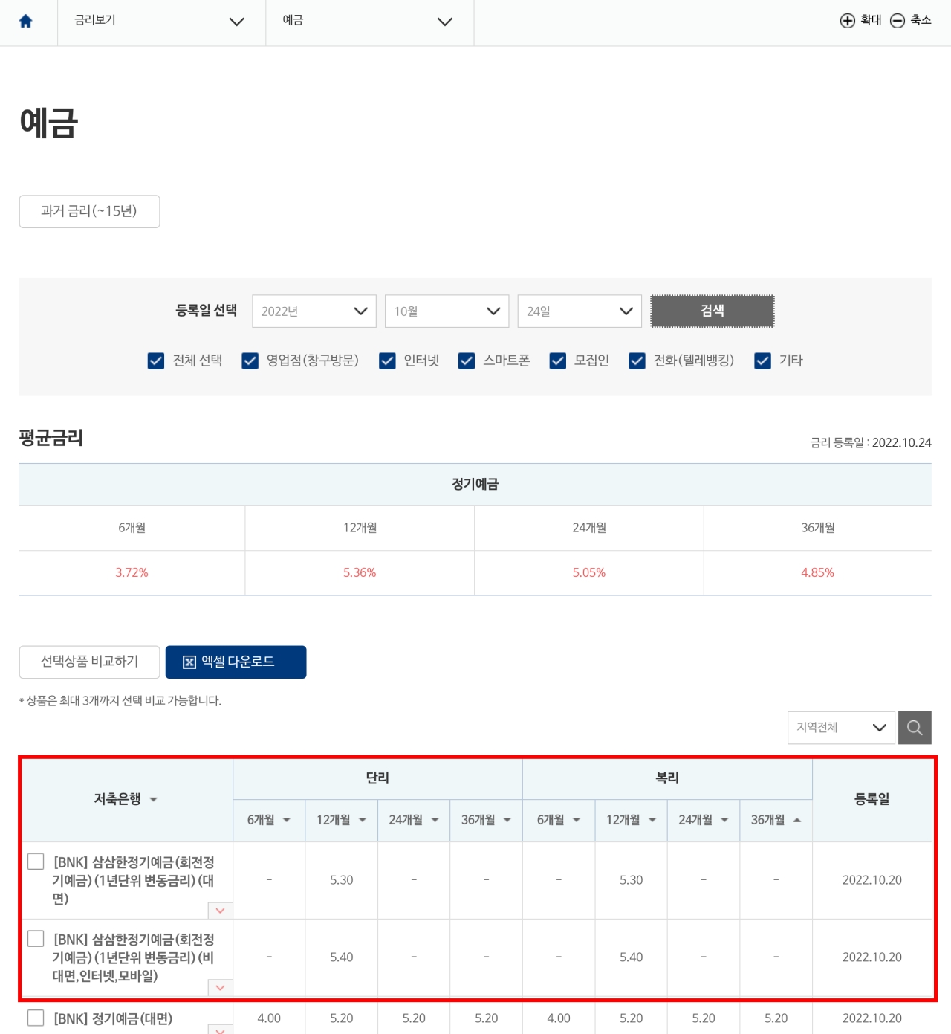Expand details of the first BNK deposit product

(x=219, y=911)
